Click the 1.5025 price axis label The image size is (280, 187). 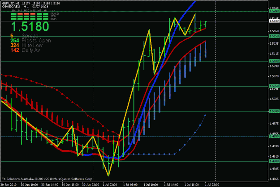tap(274, 99)
